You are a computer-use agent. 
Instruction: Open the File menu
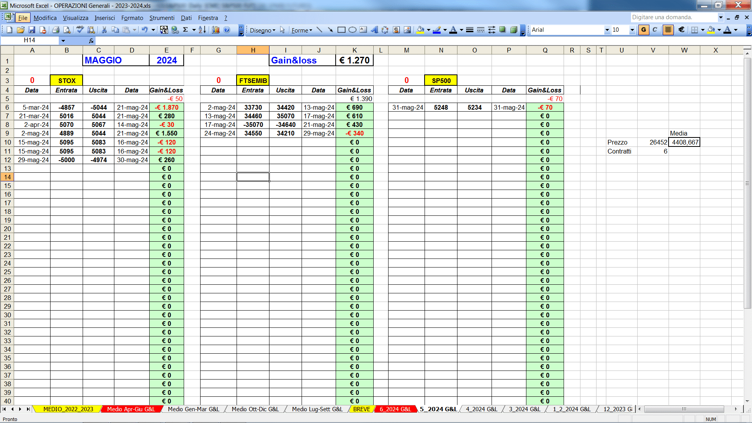click(23, 18)
